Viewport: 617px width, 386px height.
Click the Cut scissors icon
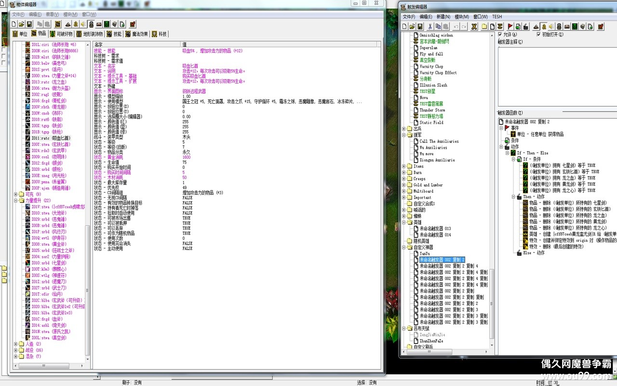(430, 26)
